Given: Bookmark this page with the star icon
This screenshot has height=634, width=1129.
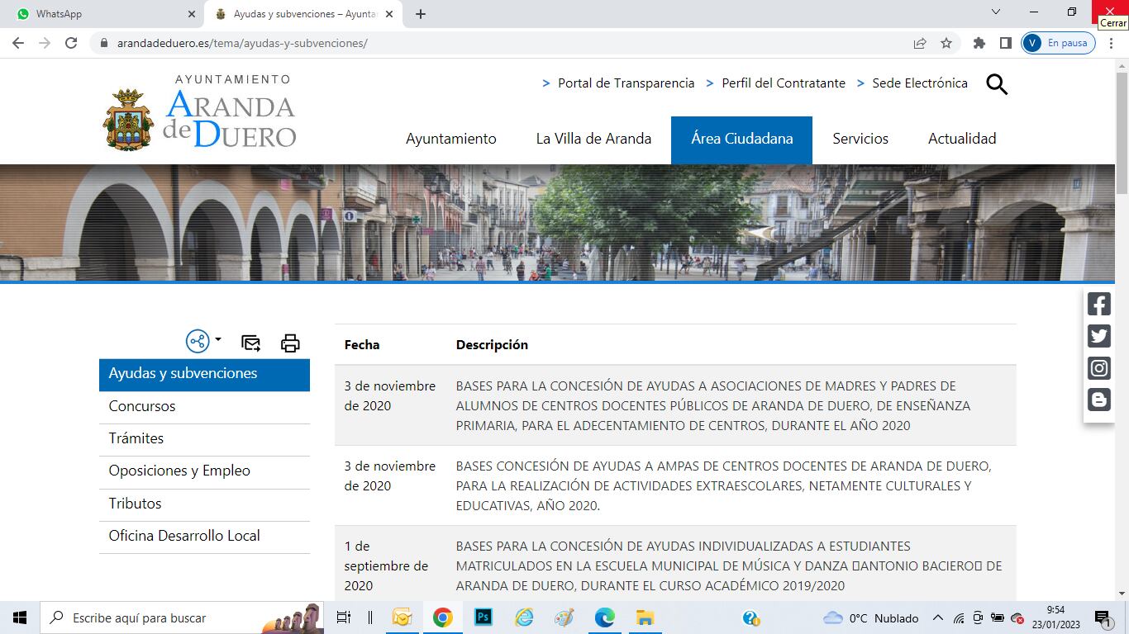Looking at the screenshot, I should 946,43.
